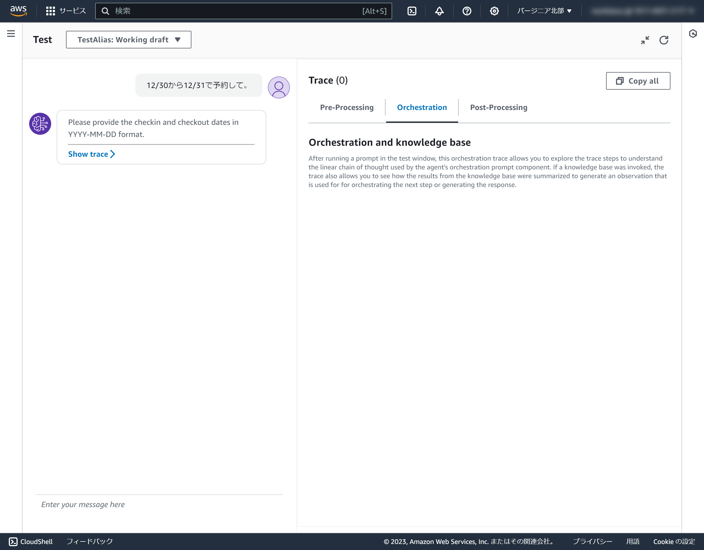This screenshot has width=704, height=550.
Task: Expand Show trace in the agent reply
Action: [92, 154]
